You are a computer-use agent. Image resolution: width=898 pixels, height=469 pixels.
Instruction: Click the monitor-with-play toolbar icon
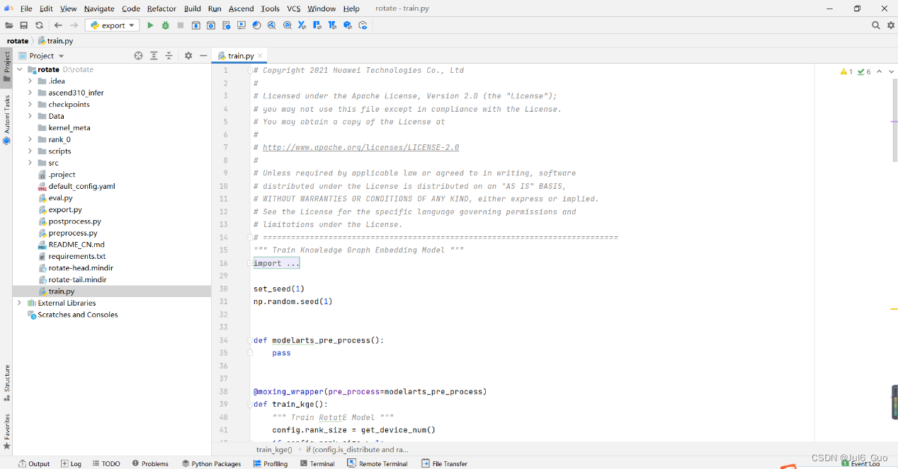tap(241, 25)
